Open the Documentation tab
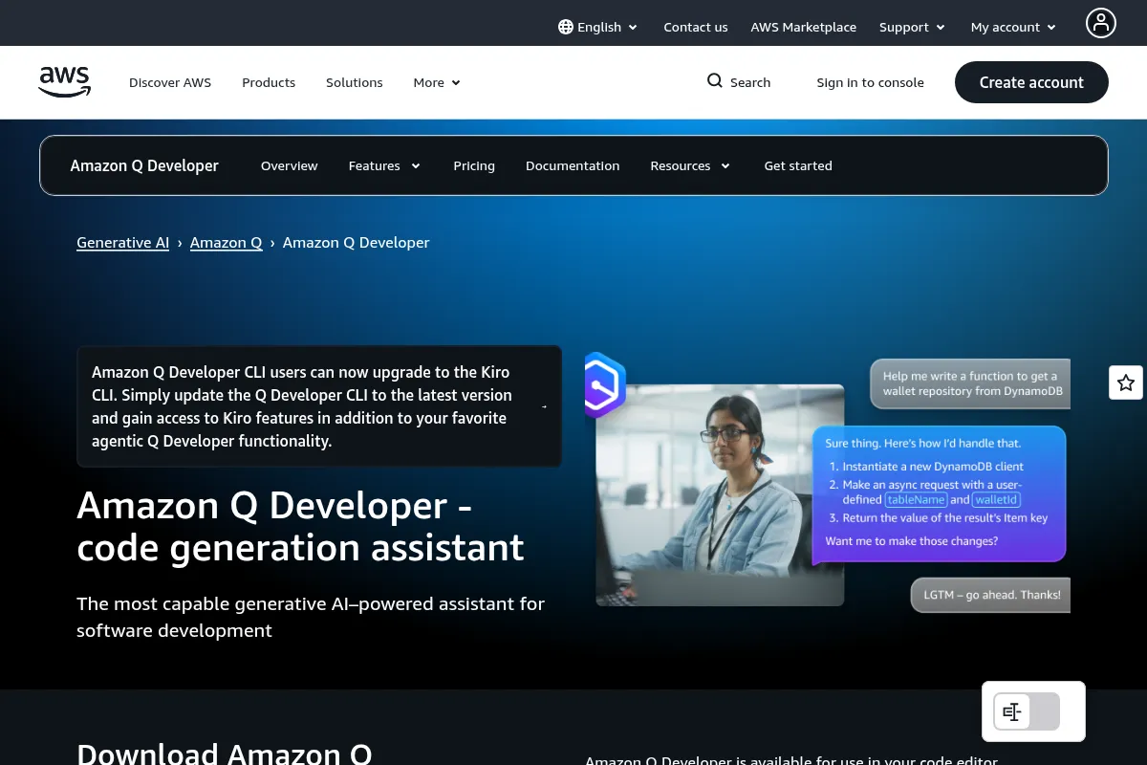1147x765 pixels. point(573,165)
